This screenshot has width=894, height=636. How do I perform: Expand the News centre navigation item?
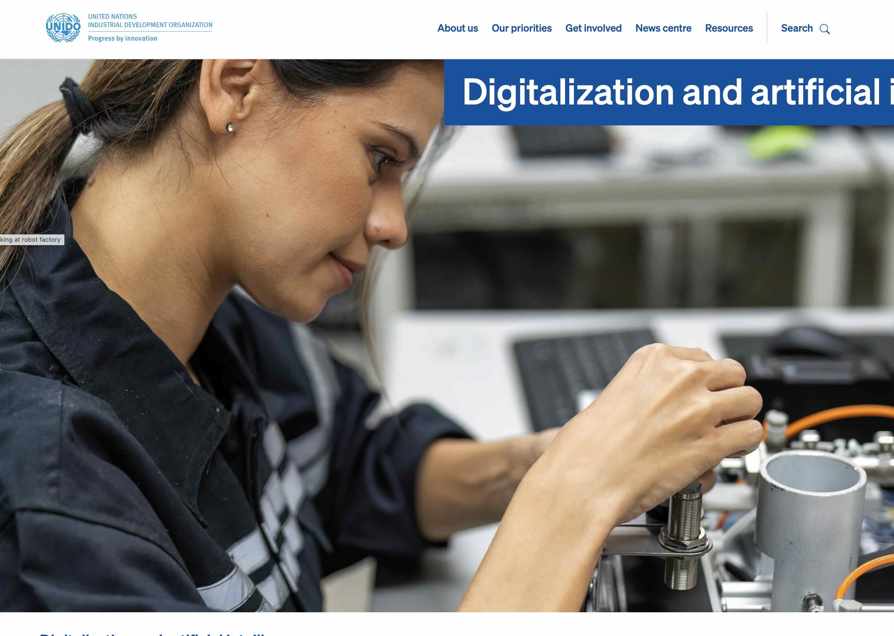pos(663,28)
